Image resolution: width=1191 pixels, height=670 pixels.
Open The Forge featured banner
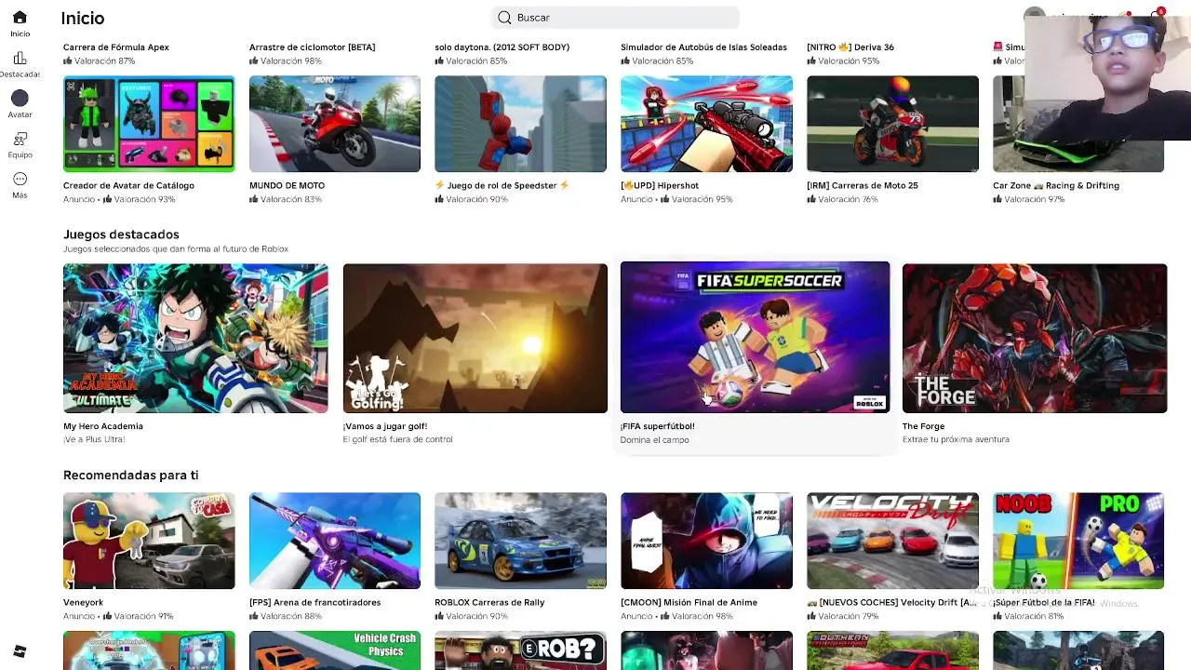coord(1035,339)
